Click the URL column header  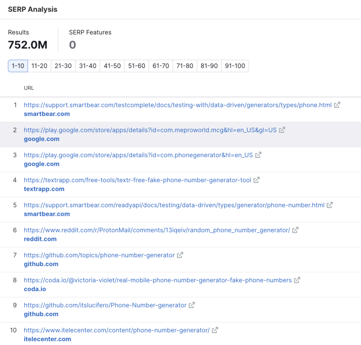click(x=29, y=88)
